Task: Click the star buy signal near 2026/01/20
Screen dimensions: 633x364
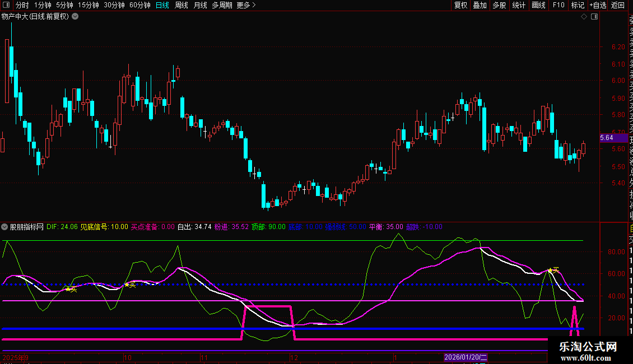Action: (x=550, y=270)
